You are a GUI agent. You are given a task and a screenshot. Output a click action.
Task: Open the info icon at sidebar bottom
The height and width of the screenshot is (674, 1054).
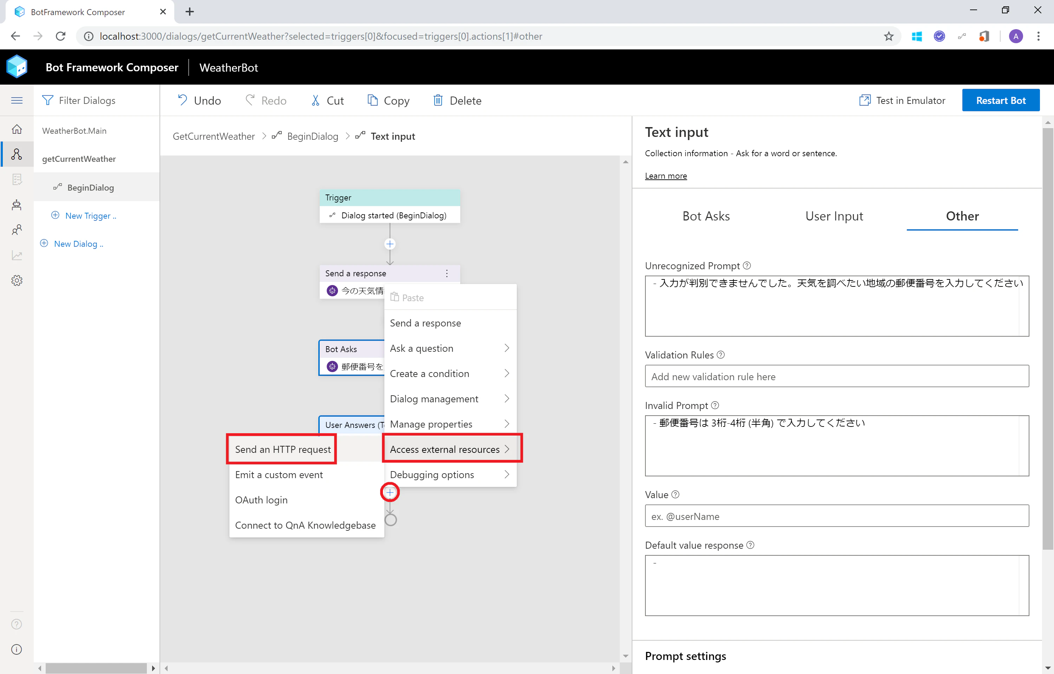click(x=17, y=649)
